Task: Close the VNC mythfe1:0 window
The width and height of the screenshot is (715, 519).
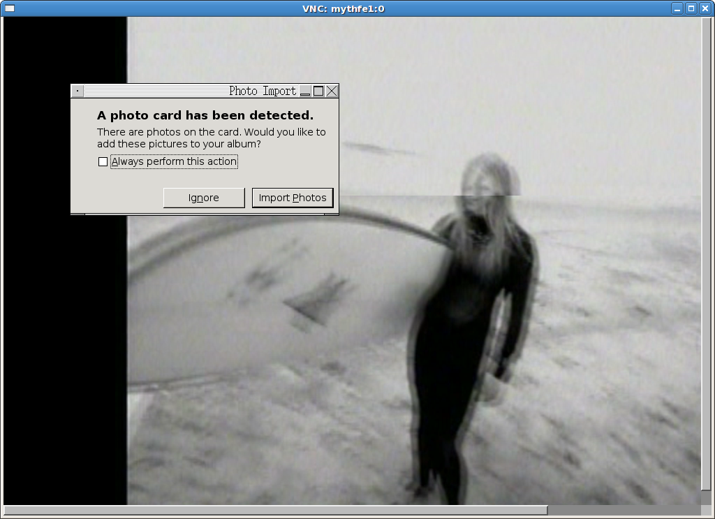Action: [705, 8]
